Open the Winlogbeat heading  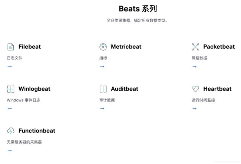[34, 89]
